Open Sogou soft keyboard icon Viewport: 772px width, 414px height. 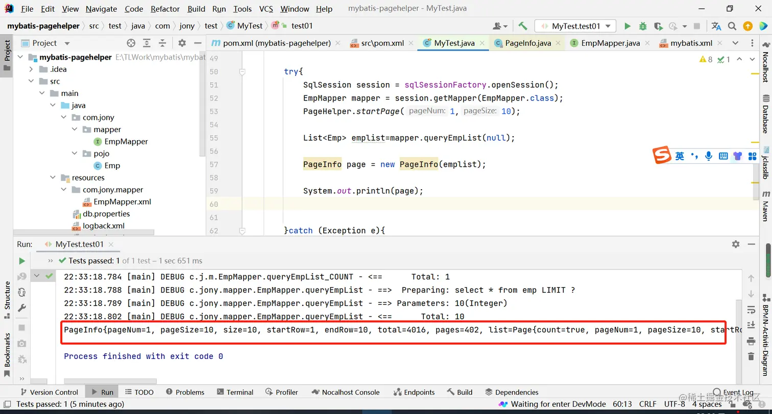723,156
